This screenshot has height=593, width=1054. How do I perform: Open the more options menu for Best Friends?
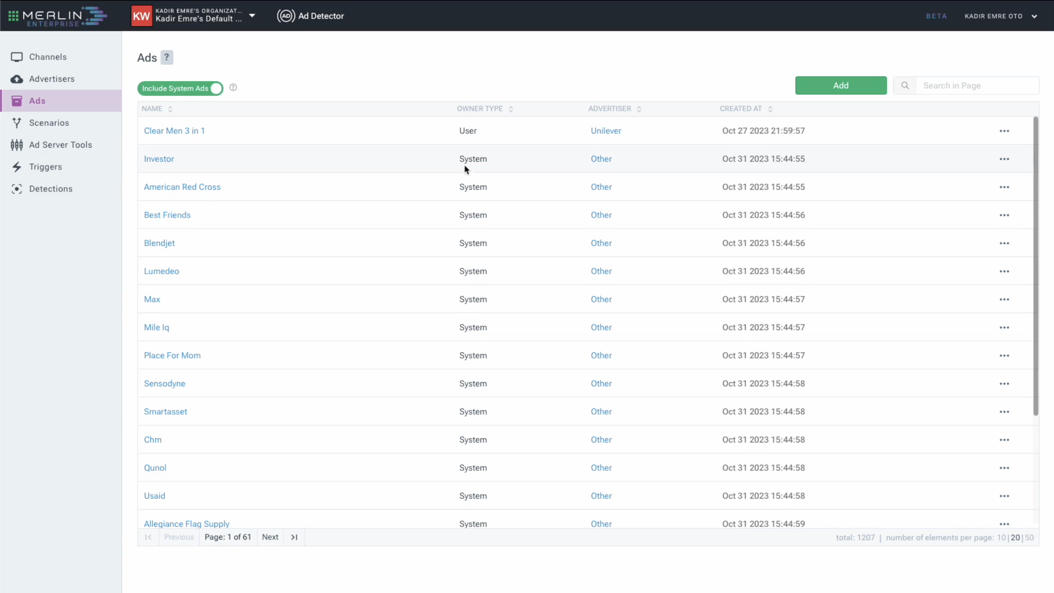tap(1004, 215)
